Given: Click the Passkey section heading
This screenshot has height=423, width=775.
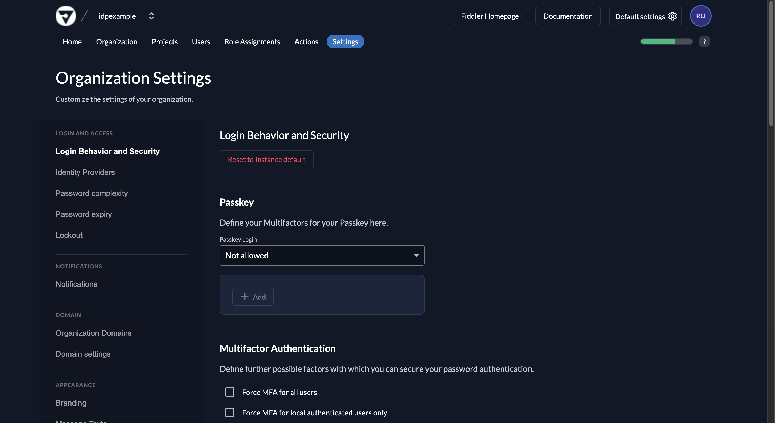Looking at the screenshot, I should (237, 202).
